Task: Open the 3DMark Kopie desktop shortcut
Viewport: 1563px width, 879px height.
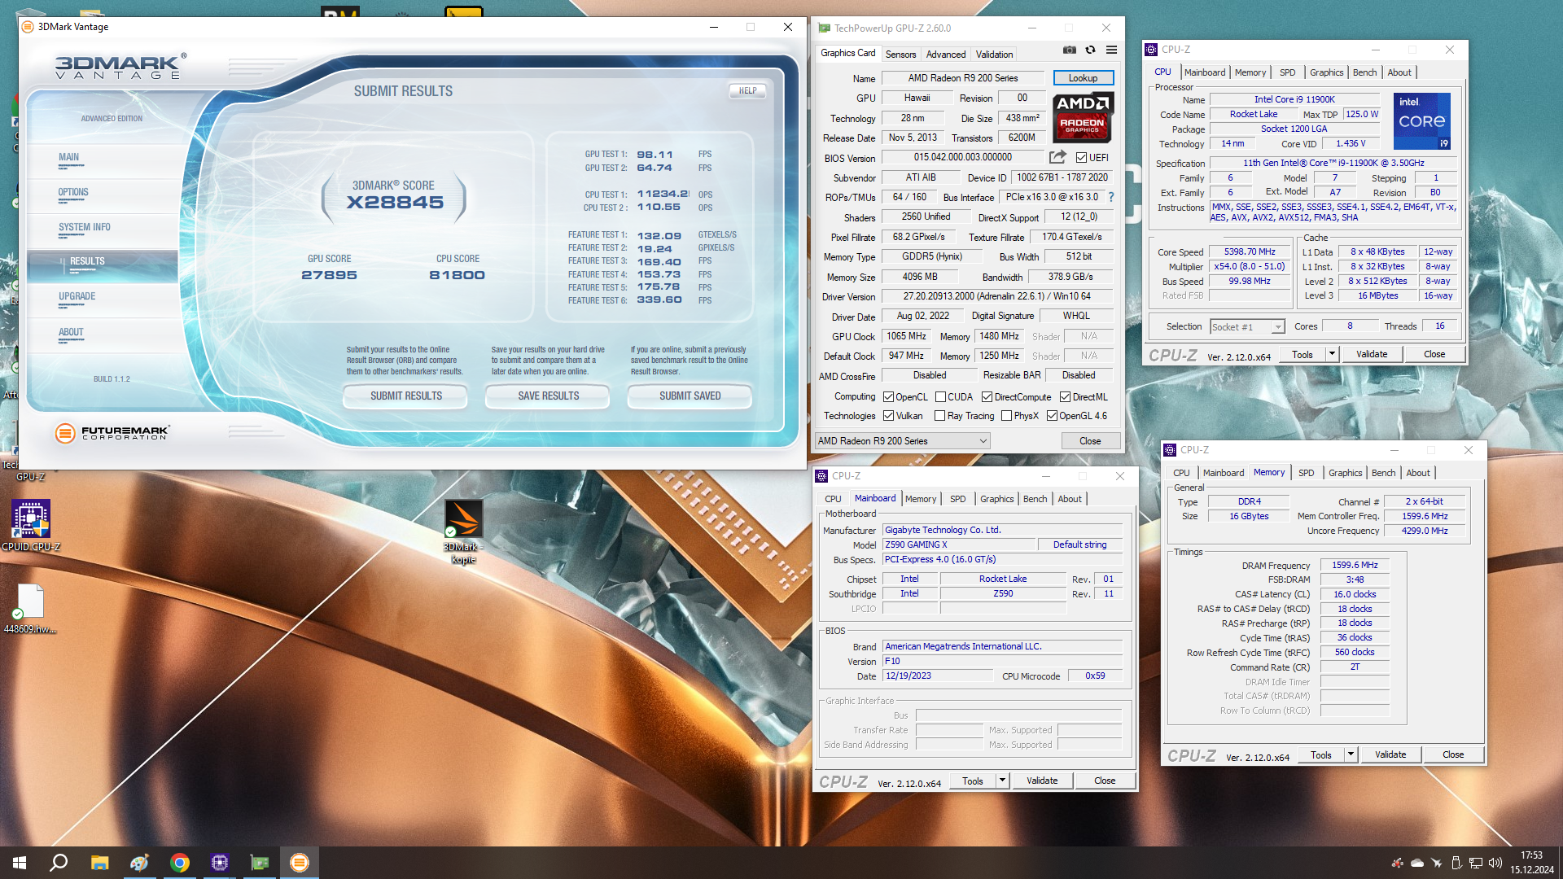Action: point(463,531)
